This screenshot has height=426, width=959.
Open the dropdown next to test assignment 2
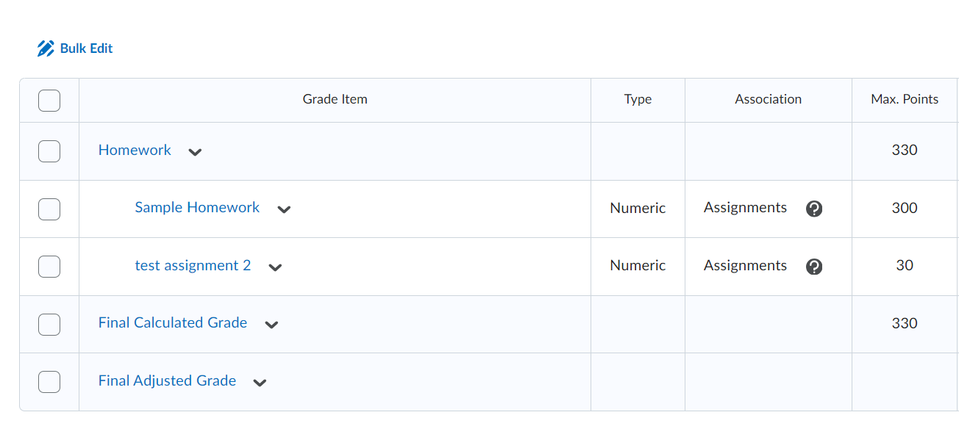click(x=274, y=267)
